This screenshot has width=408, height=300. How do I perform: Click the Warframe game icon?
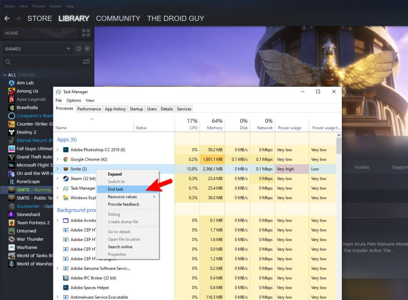tap(12, 247)
